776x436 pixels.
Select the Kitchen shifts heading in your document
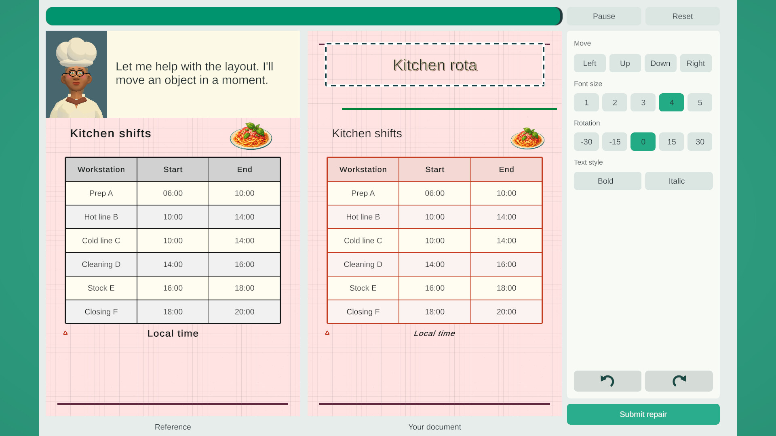click(x=367, y=133)
